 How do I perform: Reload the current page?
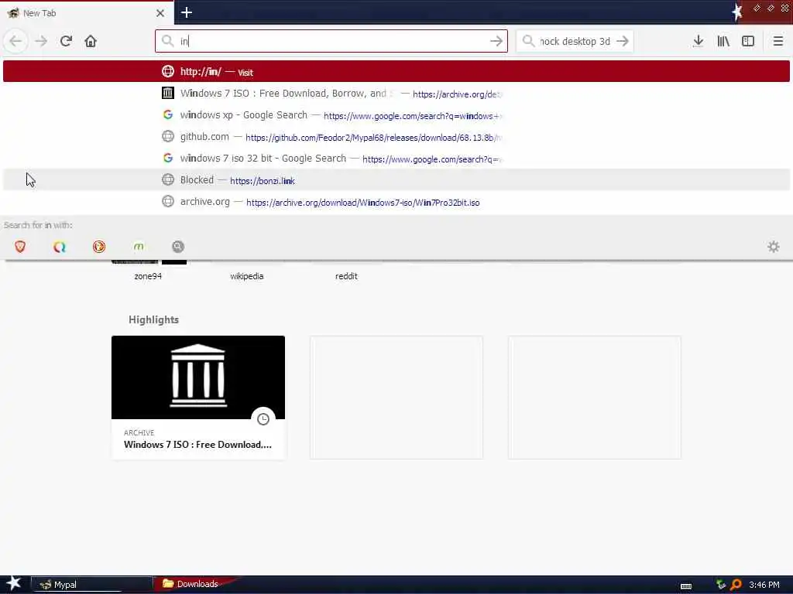[x=66, y=41]
